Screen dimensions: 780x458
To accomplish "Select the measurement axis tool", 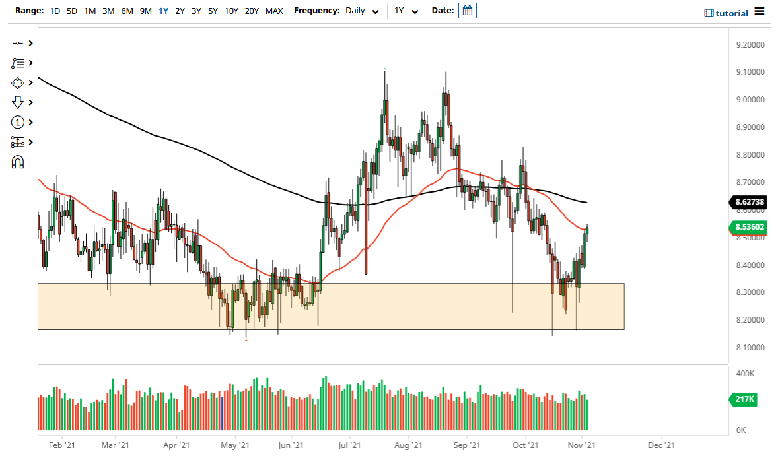I will pyautogui.click(x=18, y=142).
